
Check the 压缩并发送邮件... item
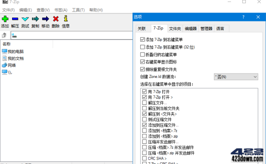point(144,142)
